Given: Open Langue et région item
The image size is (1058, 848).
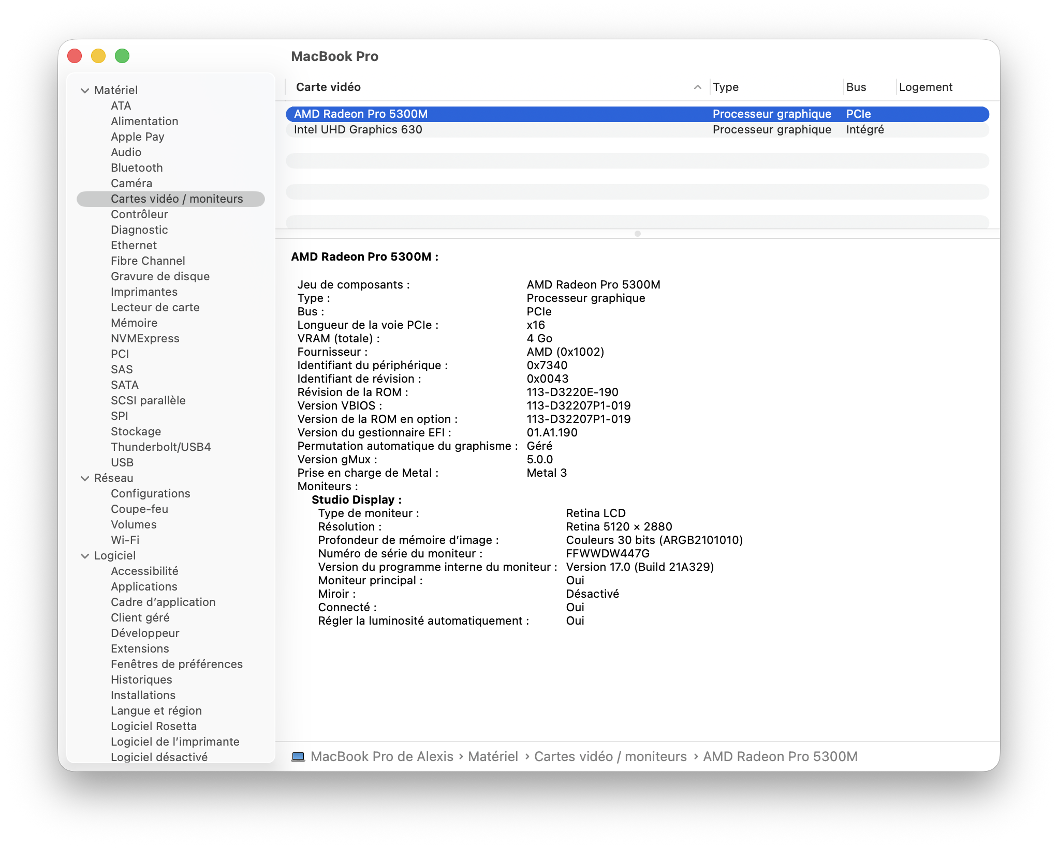Looking at the screenshot, I should pos(156,710).
